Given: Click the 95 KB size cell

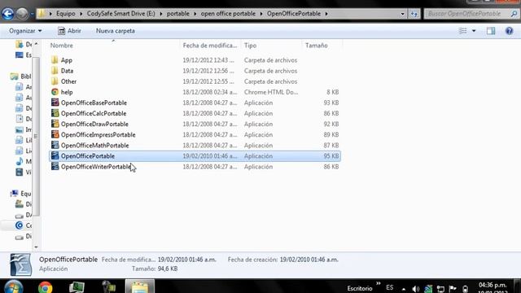Looking at the screenshot, I should pyautogui.click(x=331, y=155).
